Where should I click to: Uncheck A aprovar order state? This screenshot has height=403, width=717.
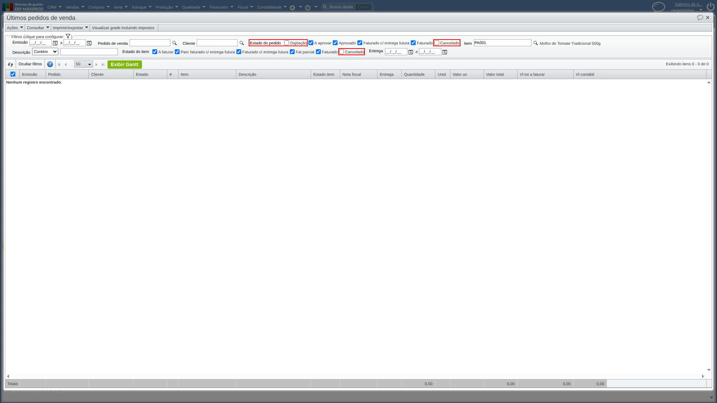(311, 43)
